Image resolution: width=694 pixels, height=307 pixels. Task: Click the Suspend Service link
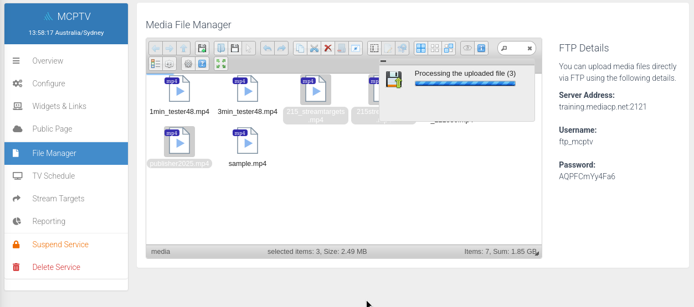66,244
